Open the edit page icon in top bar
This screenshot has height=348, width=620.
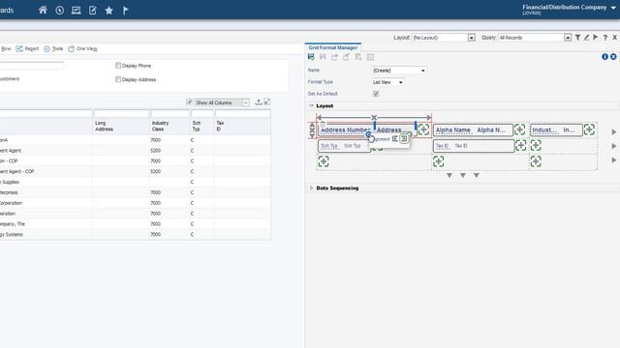93,11
